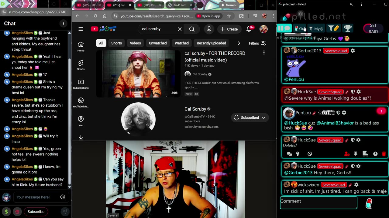This screenshot has height=218, width=389.
Task: Launch Gemini from the Chrome title bar
Action: click(229, 5)
